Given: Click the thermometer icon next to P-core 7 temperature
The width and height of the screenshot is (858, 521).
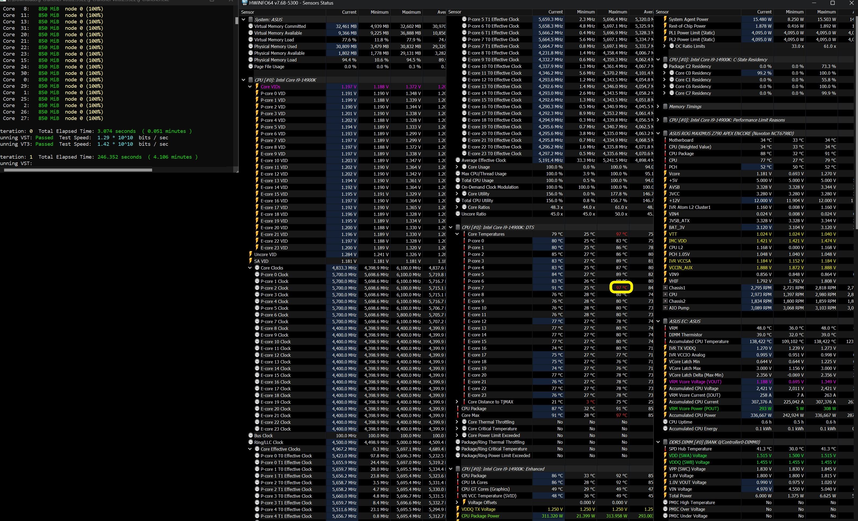Looking at the screenshot, I should click(x=464, y=288).
